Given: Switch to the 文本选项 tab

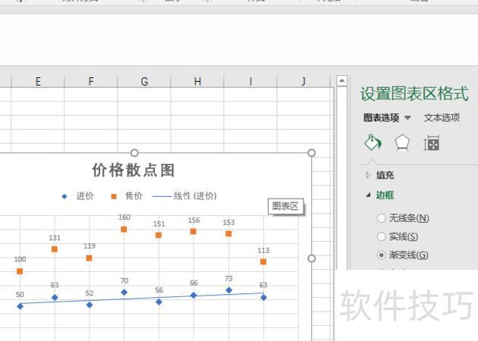Looking at the screenshot, I should tap(442, 118).
